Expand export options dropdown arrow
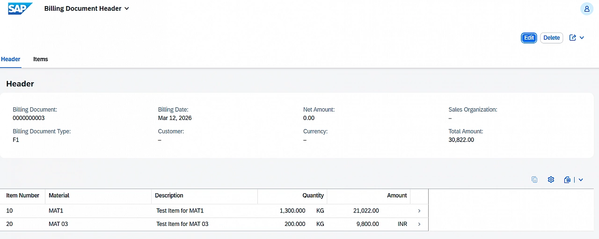The width and height of the screenshot is (599, 239). 581,180
